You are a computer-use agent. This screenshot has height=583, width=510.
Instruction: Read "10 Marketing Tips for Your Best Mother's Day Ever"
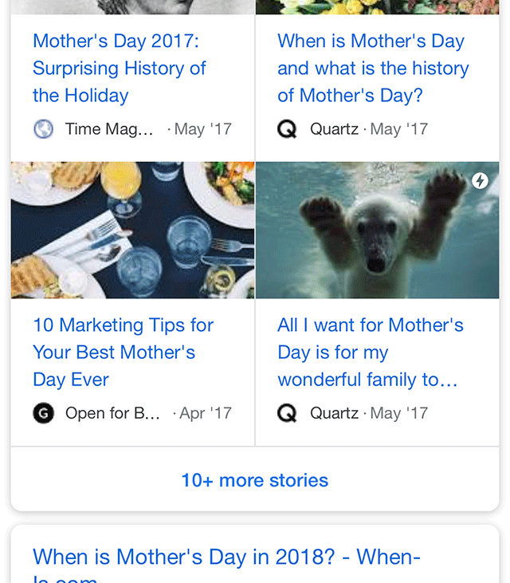pos(123,353)
